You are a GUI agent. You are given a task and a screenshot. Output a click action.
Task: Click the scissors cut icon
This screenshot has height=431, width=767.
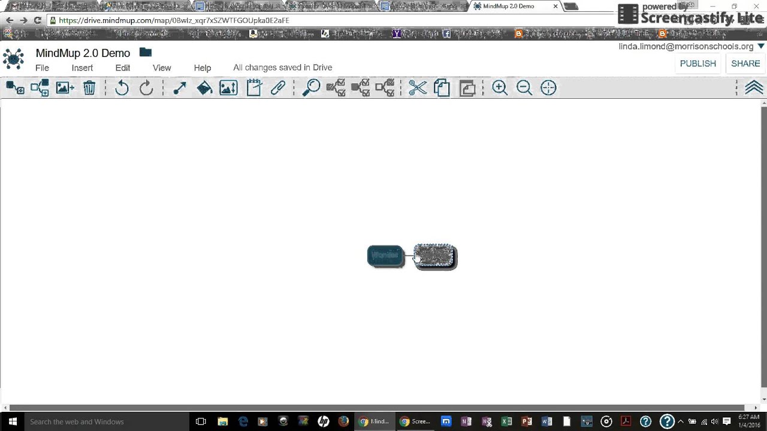(x=418, y=88)
